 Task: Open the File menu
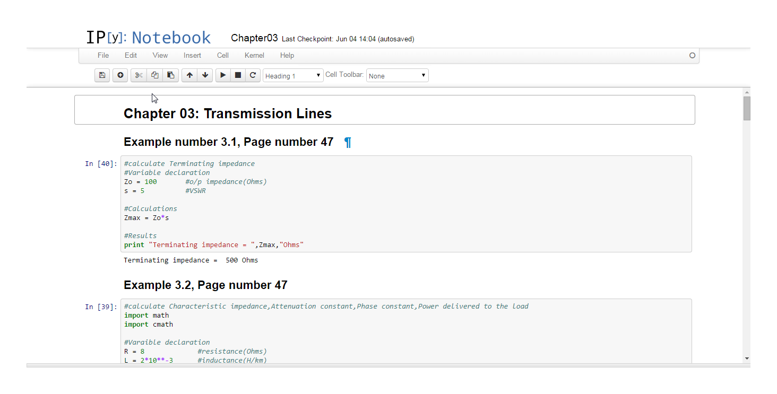coord(103,55)
